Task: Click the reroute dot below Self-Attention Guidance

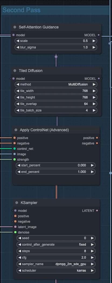Action: (x=56, y=57)
